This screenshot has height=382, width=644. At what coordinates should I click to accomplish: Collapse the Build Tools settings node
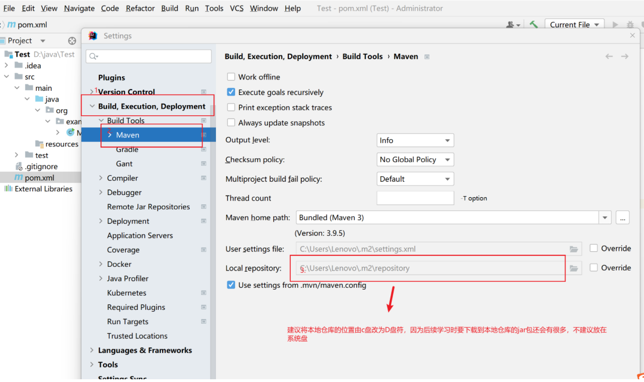coord(101,121)
